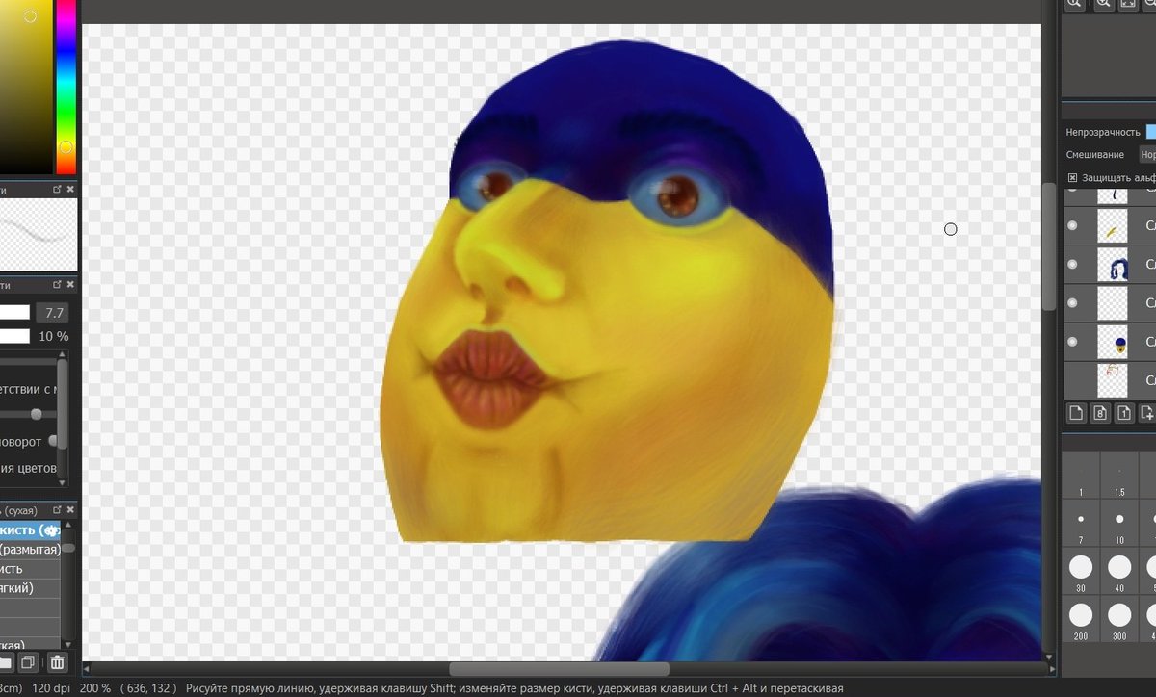Add a new 1-bit layer
Screen dimensions: 1156x697
[1123, 413]
